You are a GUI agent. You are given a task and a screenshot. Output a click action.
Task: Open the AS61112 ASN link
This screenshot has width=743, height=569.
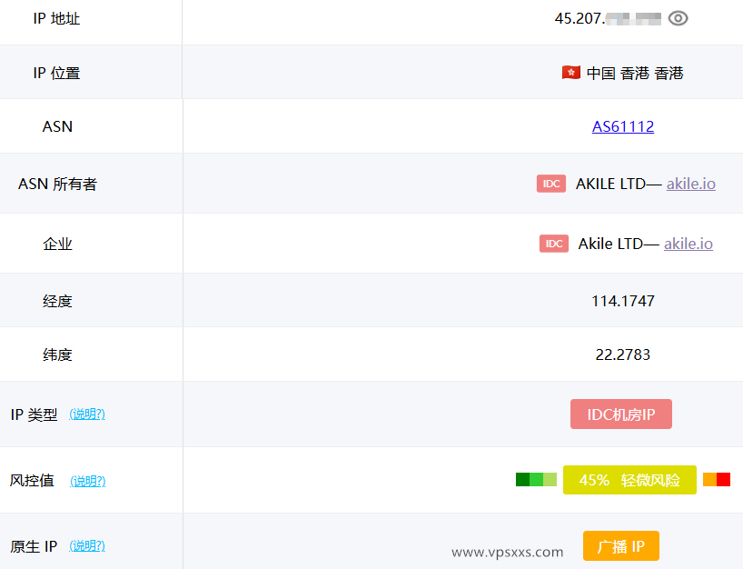[623, 126]
